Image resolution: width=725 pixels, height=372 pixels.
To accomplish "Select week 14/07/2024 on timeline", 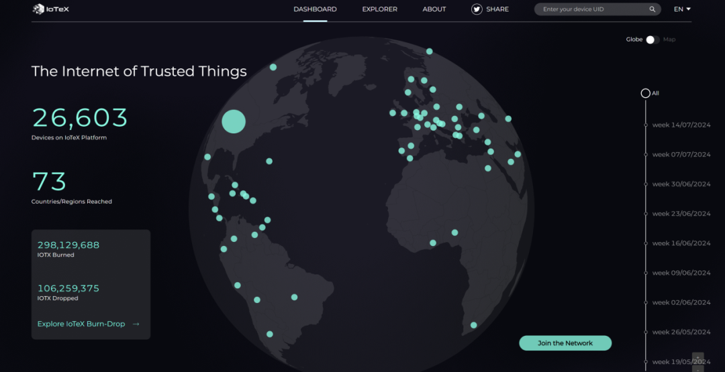I will click(x=681, y=125).
